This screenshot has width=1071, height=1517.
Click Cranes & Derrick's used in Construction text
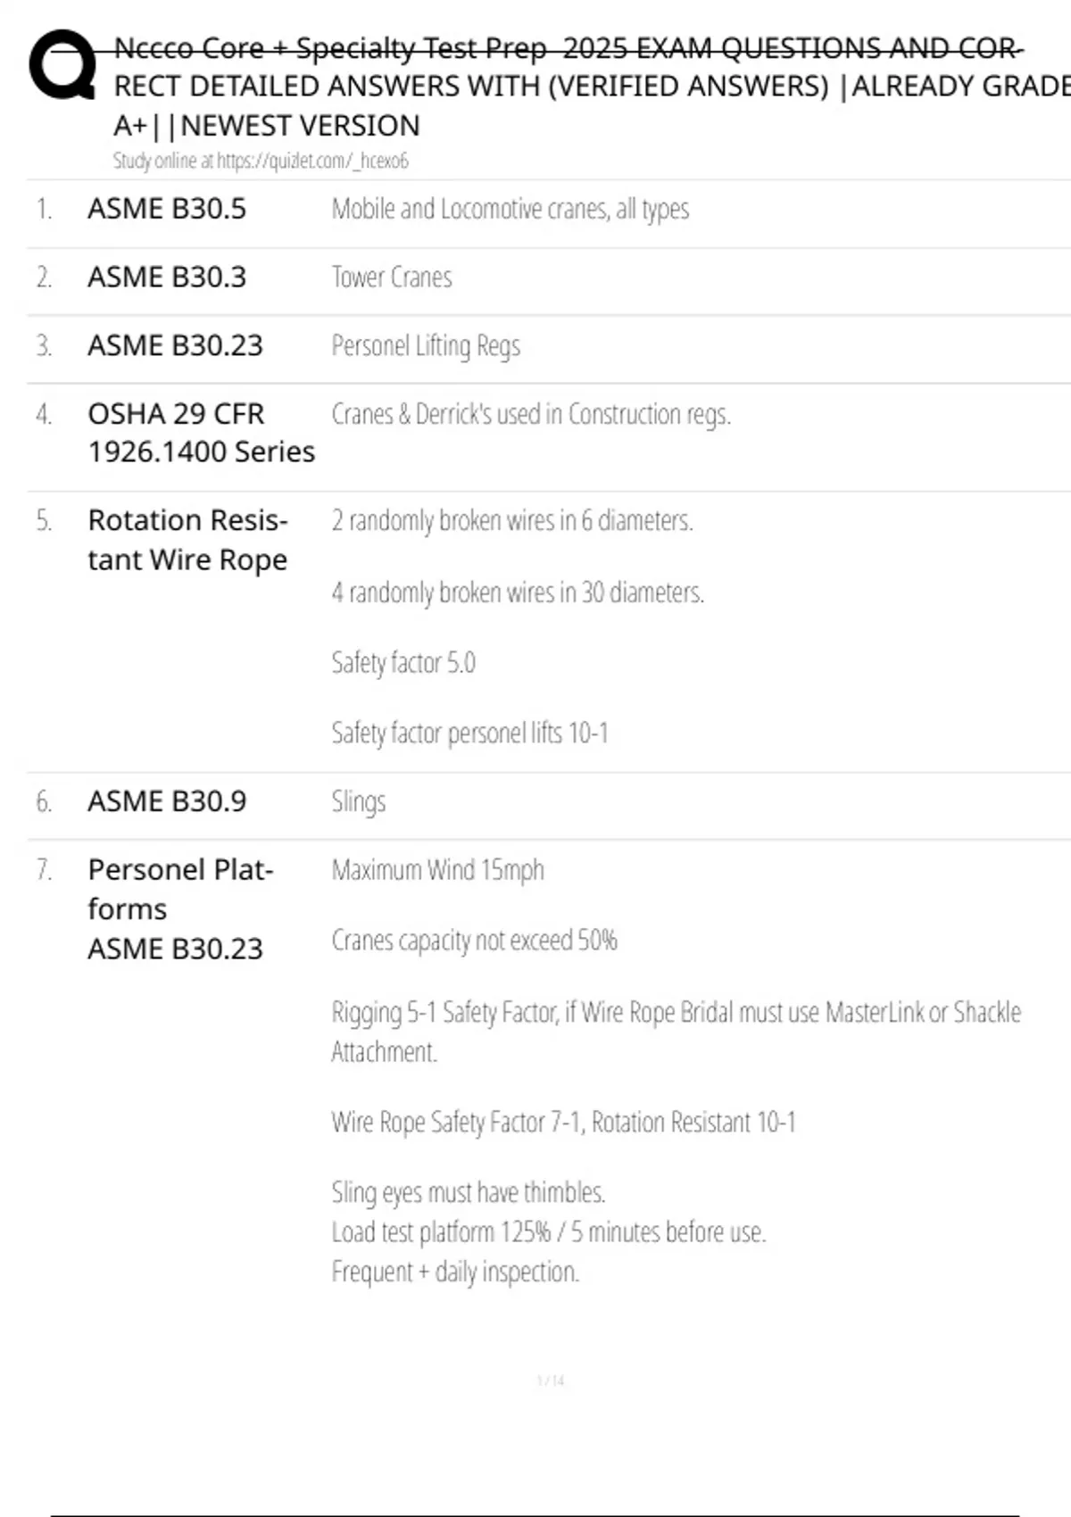coord(531,414)
